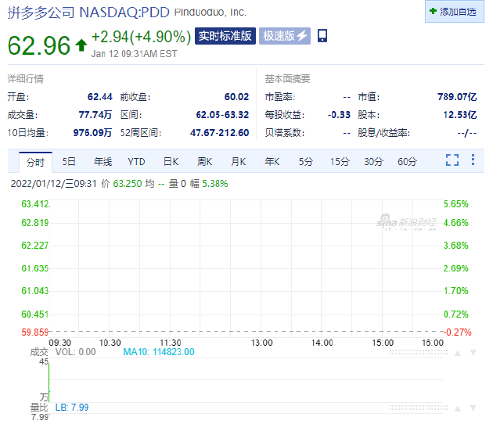
Task: Click the dotted drag handle of LB panel
Action: coord(419,408)
